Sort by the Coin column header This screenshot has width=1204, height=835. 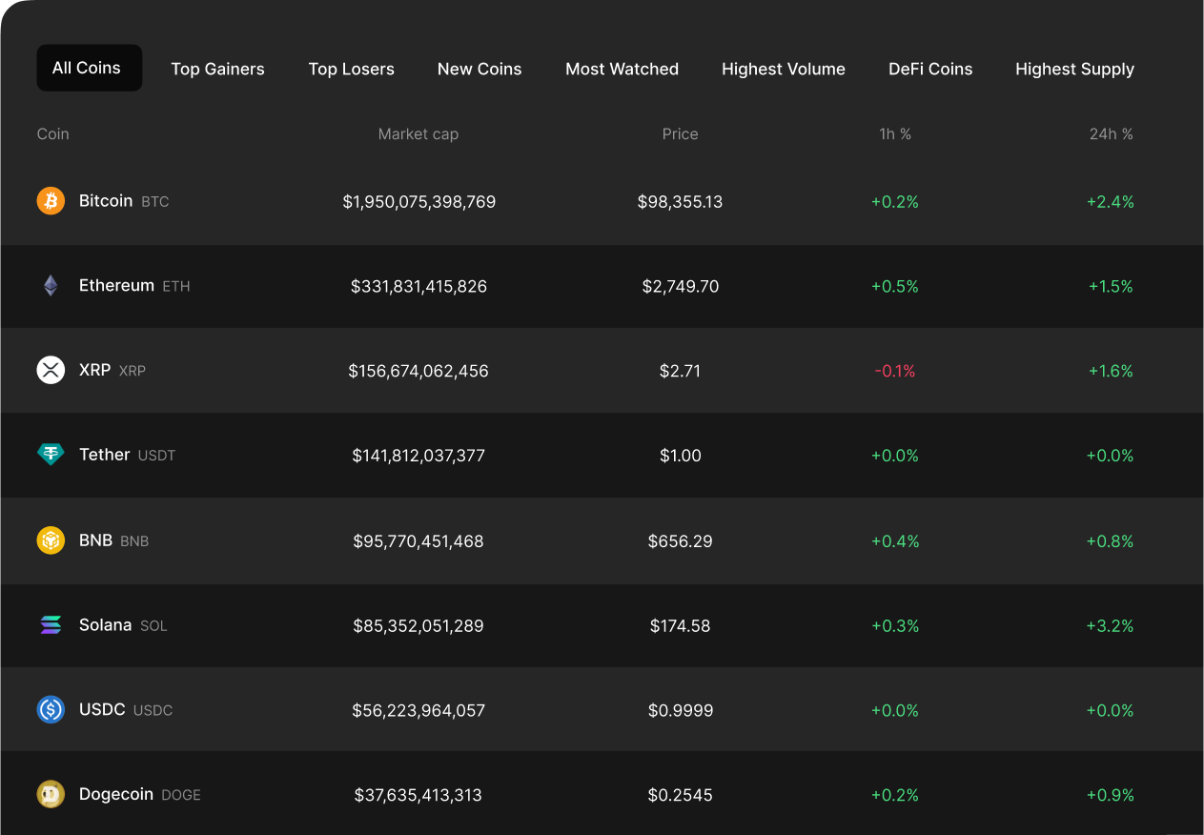click(53, 134)
